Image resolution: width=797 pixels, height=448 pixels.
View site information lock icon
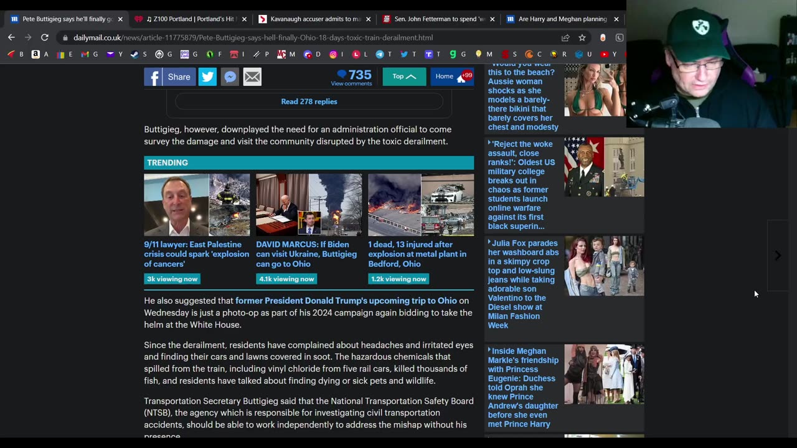65,37
